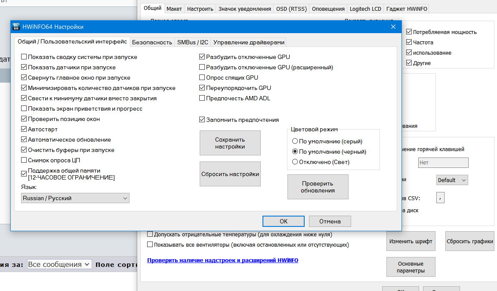Toggle 'Проверить позицию окон' checkbox
Image resolution: width=497 pixels, height=291 pixels.
coord(24,119)
